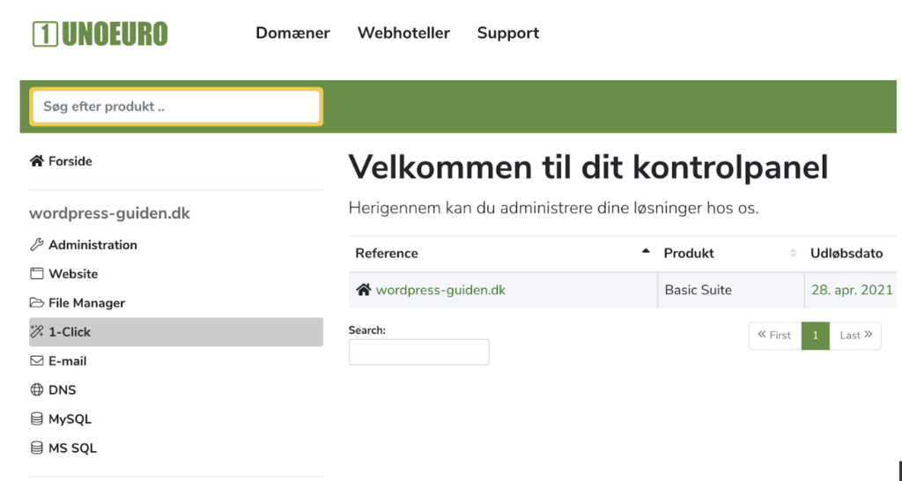Click the house icon beside wordpress-guiden.dk row
This screenshot has width=902, height=481.
364,290
